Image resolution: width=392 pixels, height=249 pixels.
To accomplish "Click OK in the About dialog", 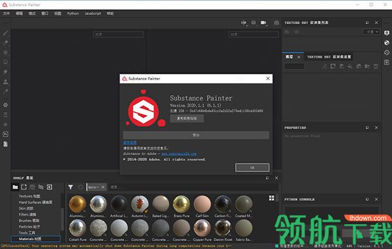I will [252, 168].
